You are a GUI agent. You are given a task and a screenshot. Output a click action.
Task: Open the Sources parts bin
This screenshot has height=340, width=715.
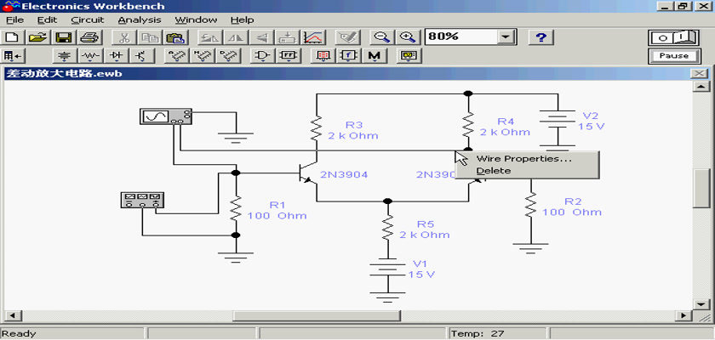pos(66,56)
